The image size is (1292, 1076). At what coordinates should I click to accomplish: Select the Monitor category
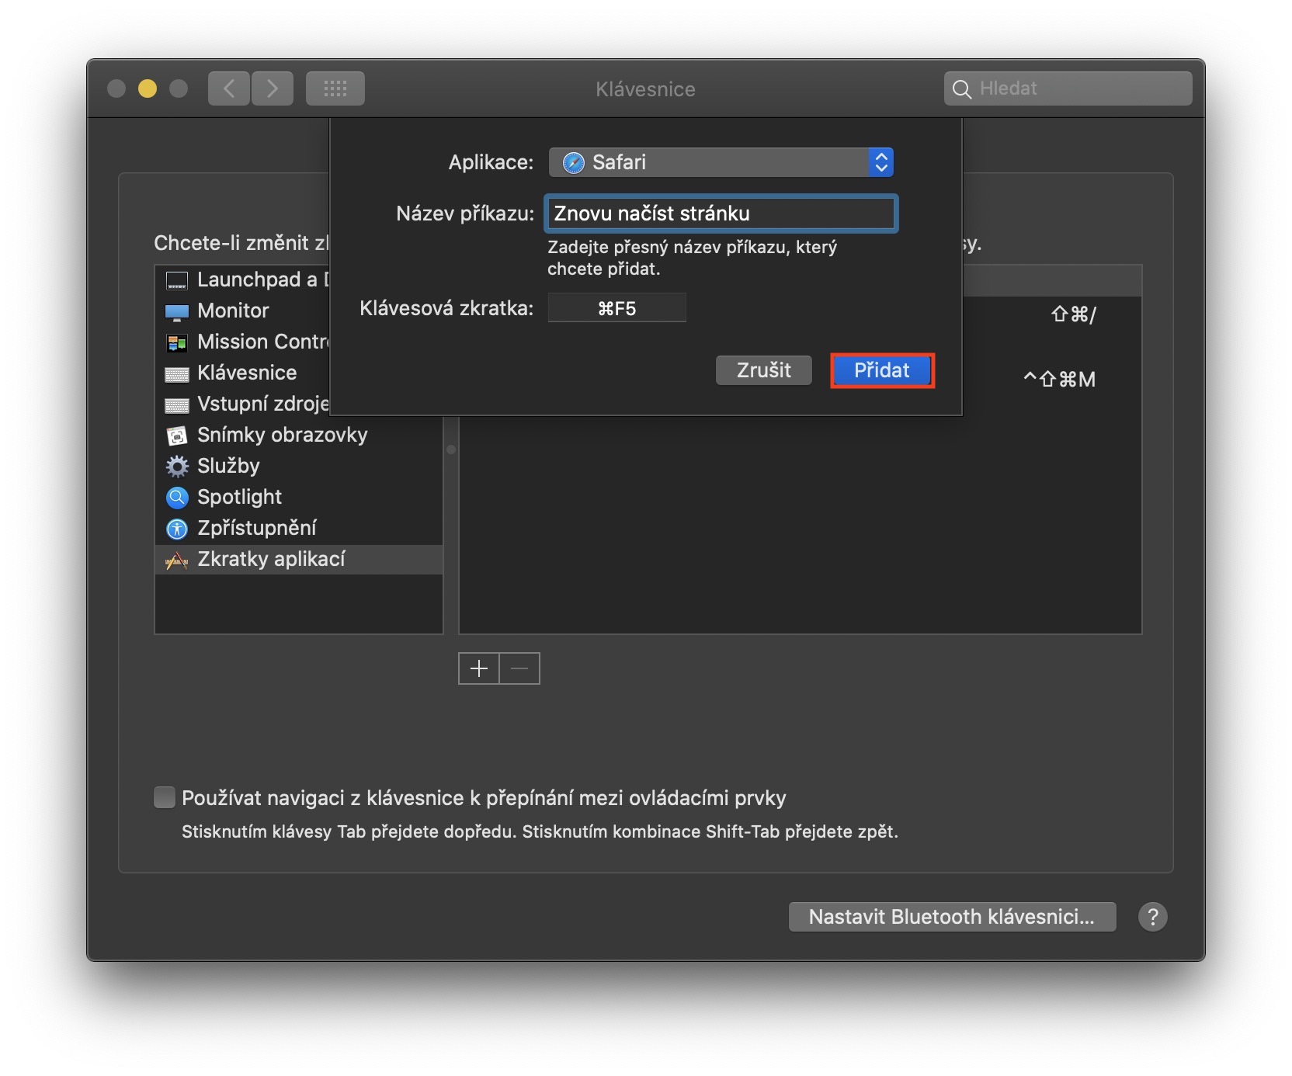click(x=242, y=311)
